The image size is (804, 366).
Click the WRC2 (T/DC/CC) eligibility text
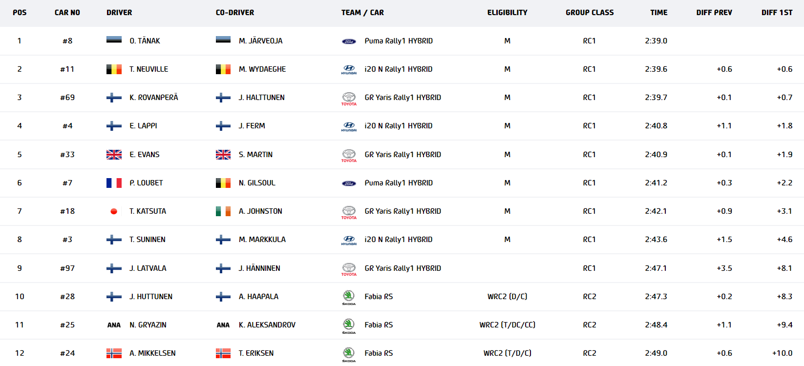point(507,325)
